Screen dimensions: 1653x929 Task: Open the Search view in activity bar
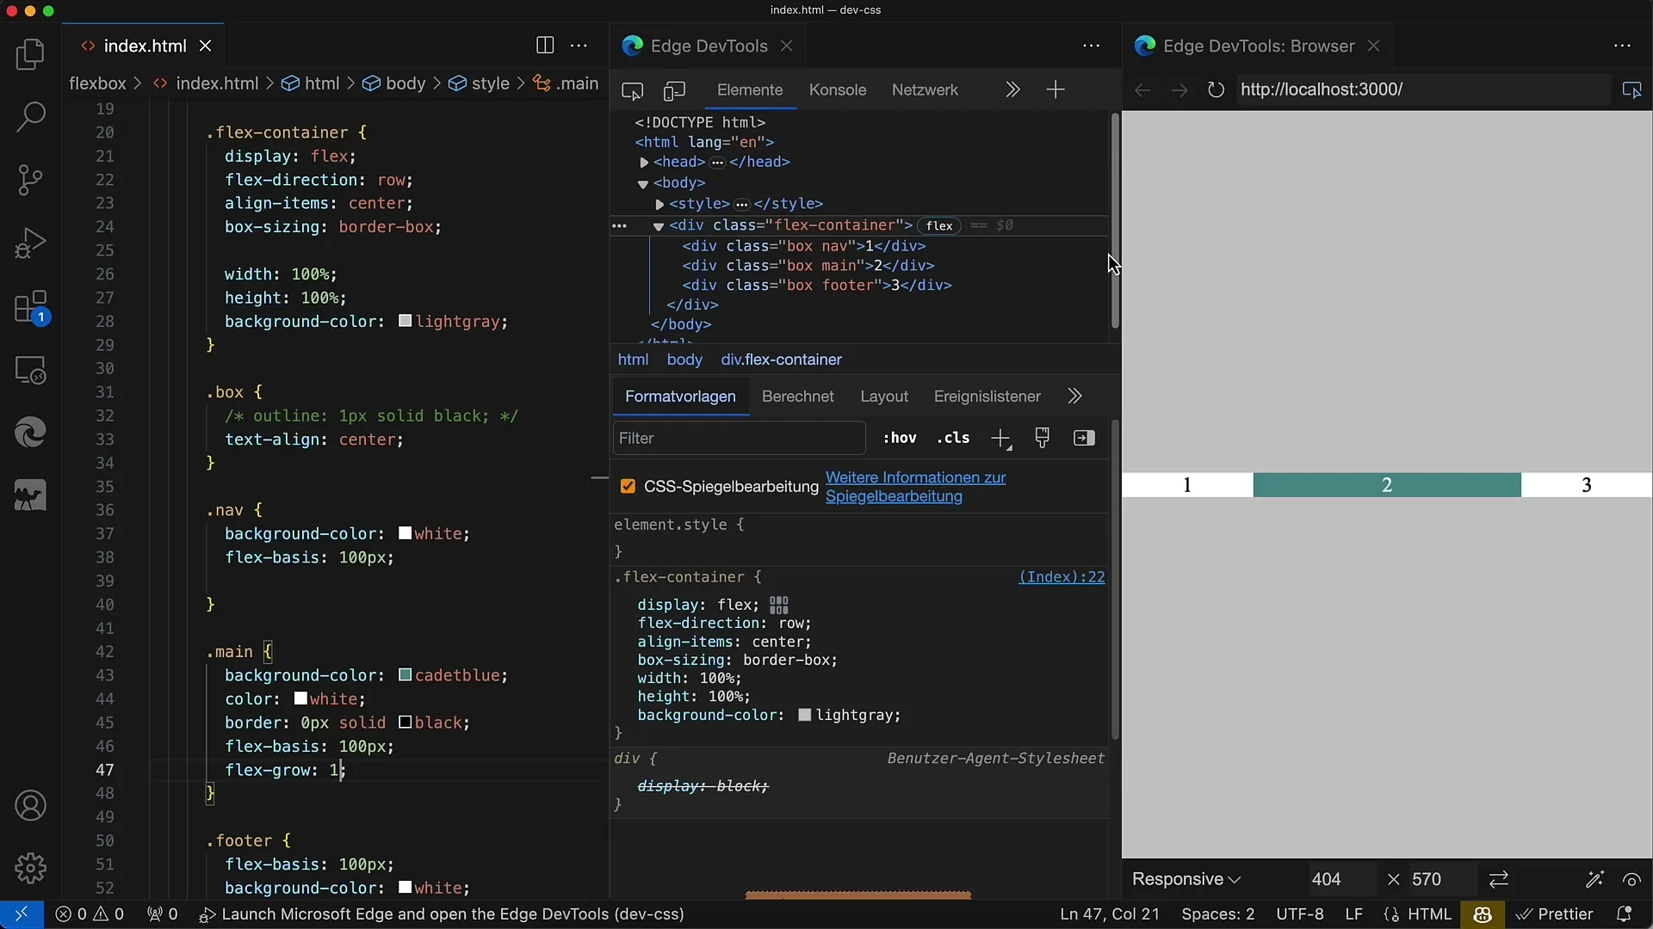click(x=31, y=117)
